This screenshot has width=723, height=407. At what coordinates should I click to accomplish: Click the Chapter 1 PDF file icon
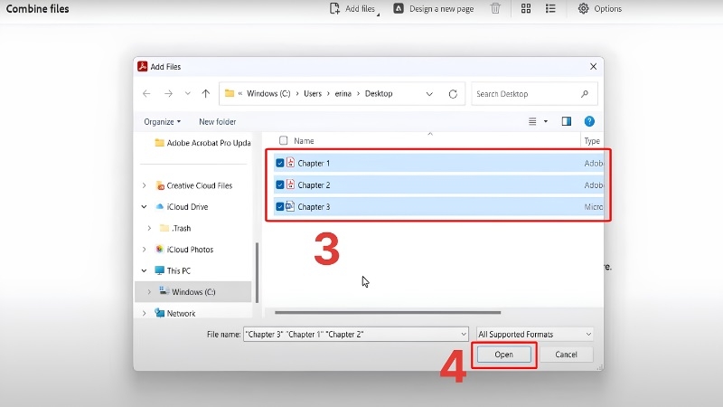tap(290, 162)
